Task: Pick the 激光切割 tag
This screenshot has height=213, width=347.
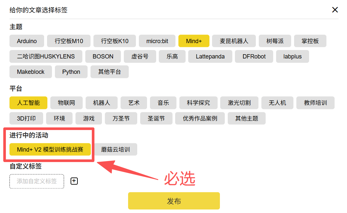Action: [x=239, y=103]
